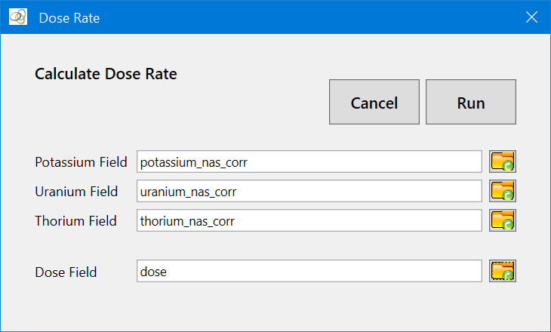The image size is (551, 332).
Task: Place the cursor in the Dose Field input
Action: [309, 272]
